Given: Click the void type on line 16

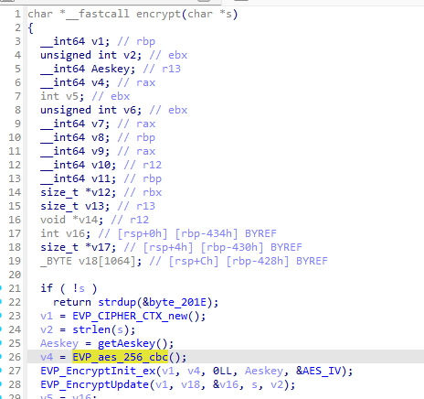Looking at the screenshot, I should (53, 220).
